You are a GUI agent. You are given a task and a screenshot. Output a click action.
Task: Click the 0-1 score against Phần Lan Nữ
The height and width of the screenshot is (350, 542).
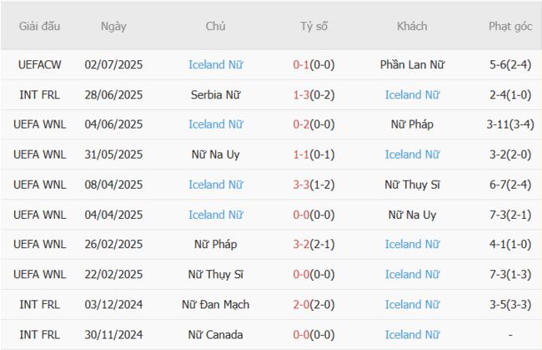coord(302,64)
